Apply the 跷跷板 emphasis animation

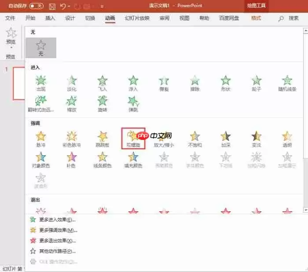[x=103, y=139]
